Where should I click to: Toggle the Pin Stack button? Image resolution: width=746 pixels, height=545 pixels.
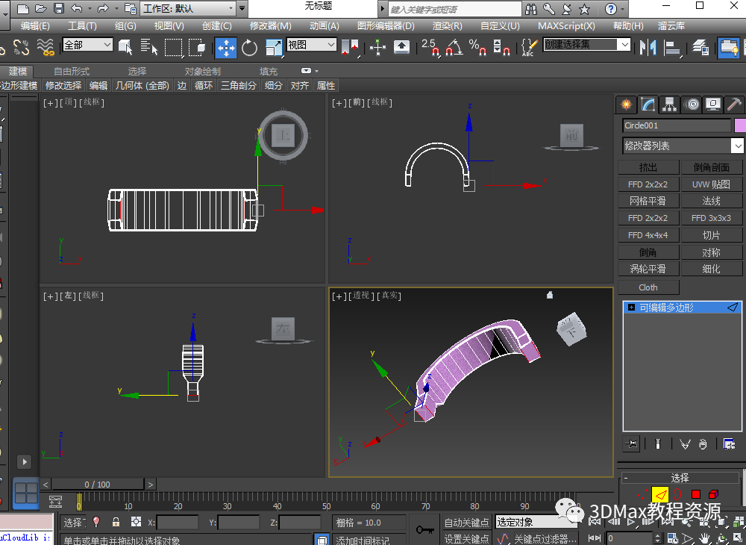632,444
